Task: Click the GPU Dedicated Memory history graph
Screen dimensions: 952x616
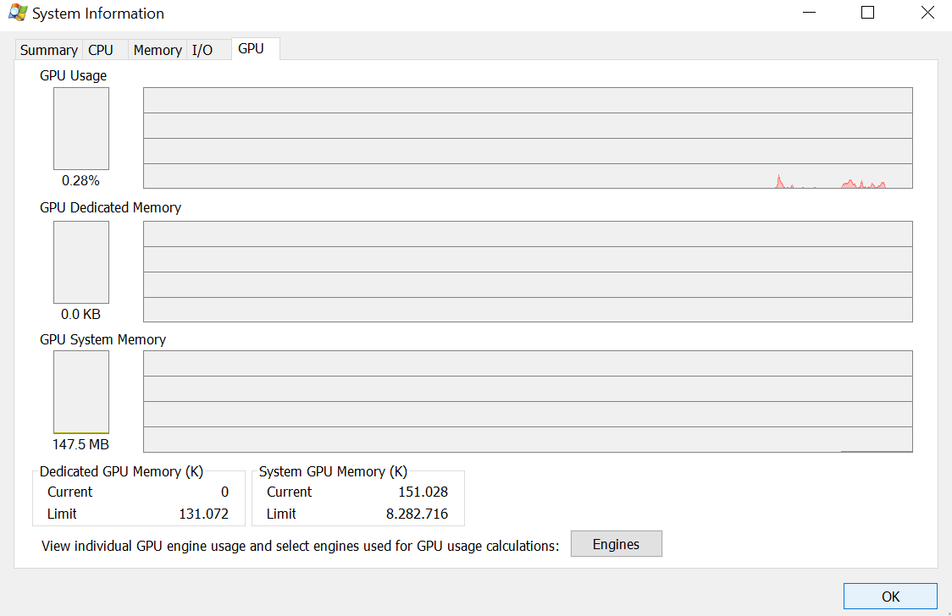Action: coord(528,271)
